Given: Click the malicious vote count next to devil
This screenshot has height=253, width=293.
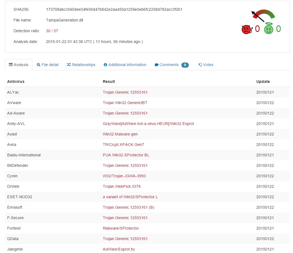Looking at the screenshot, I should click(x=257, y=29).
